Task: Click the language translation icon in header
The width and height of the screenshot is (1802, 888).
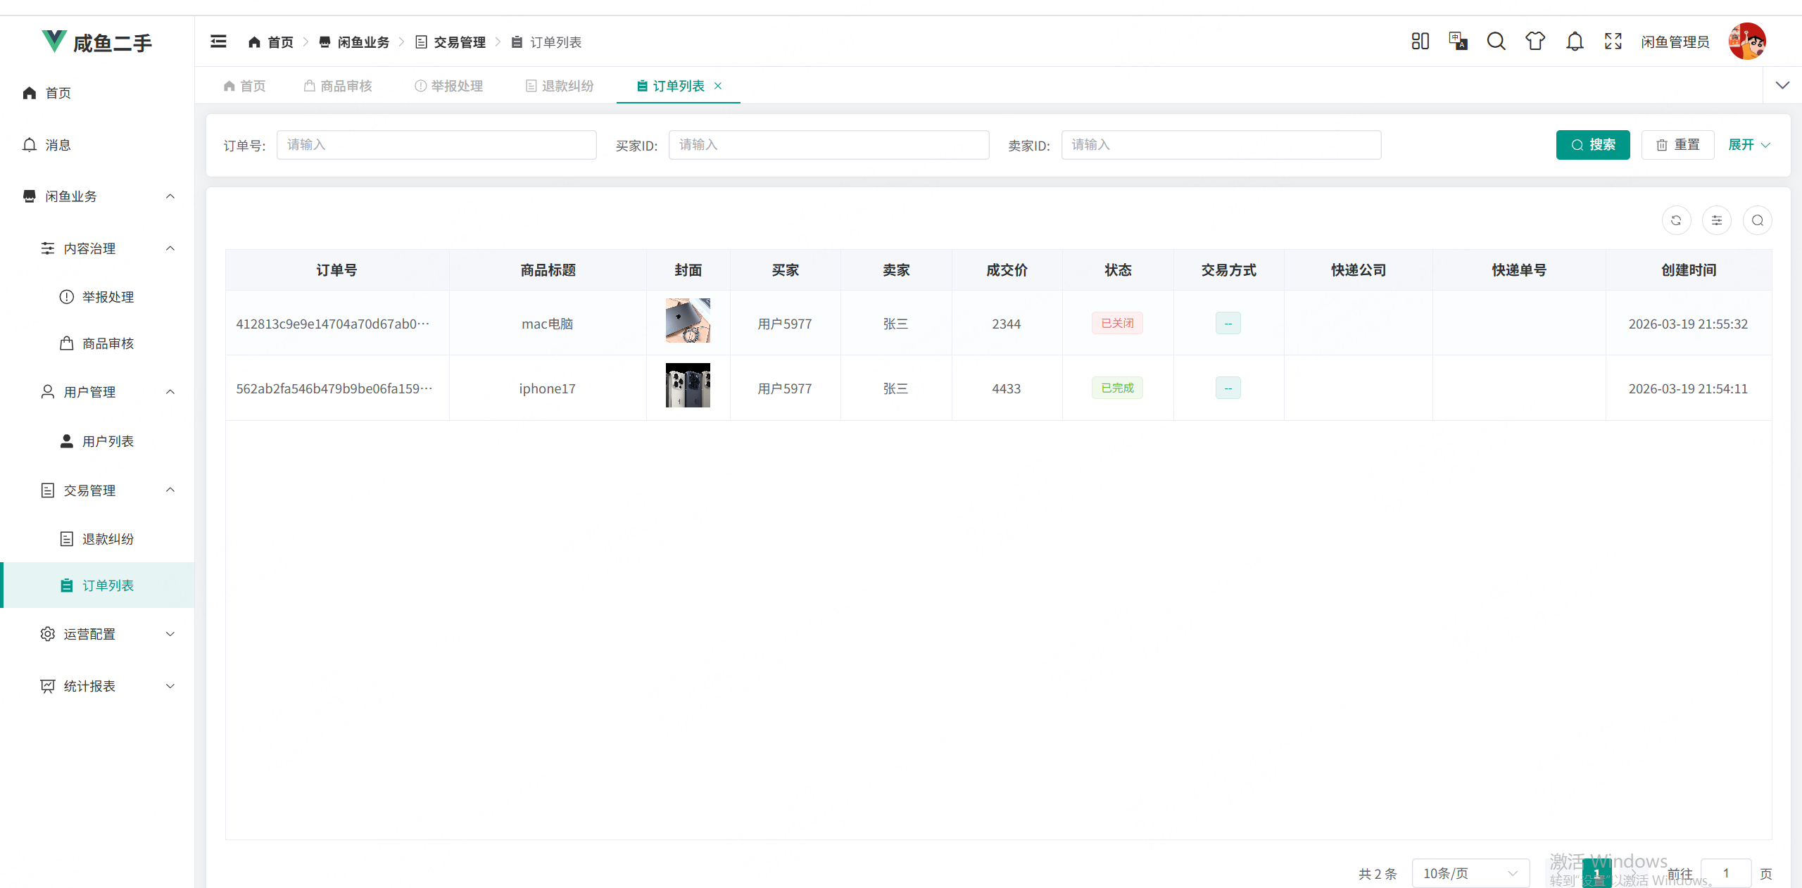Action: coord(1458,41)
